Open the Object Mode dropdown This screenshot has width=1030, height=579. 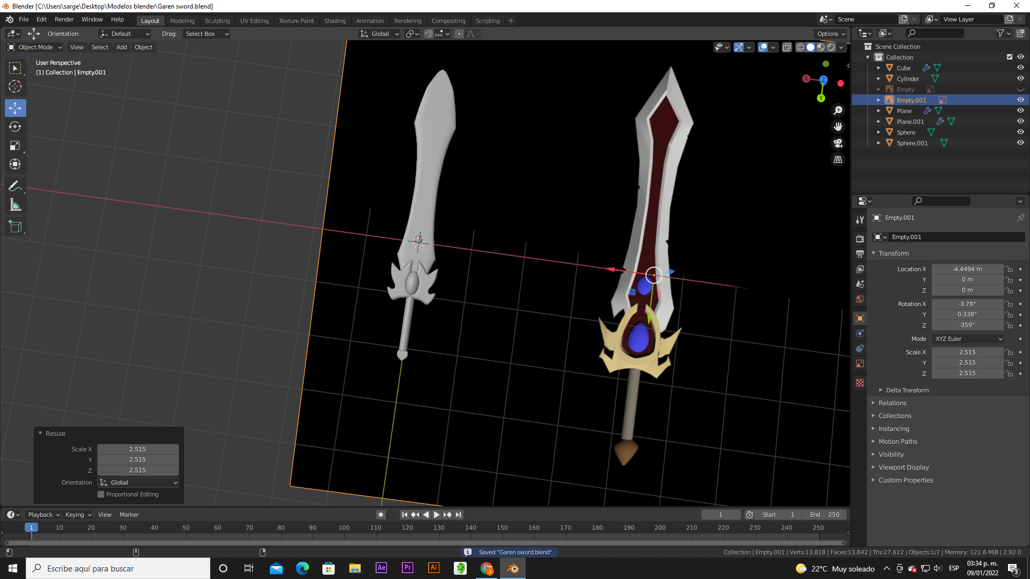click(x=35, y=47)
